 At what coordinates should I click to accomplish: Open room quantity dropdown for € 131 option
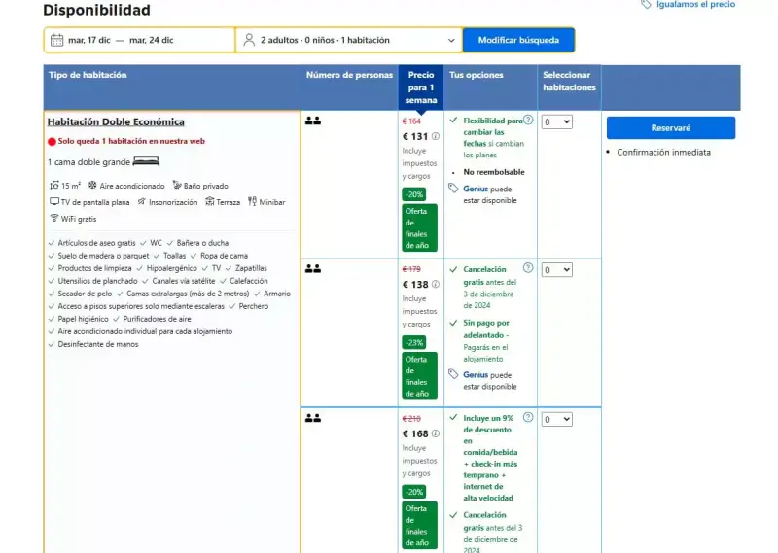(556, 122)
